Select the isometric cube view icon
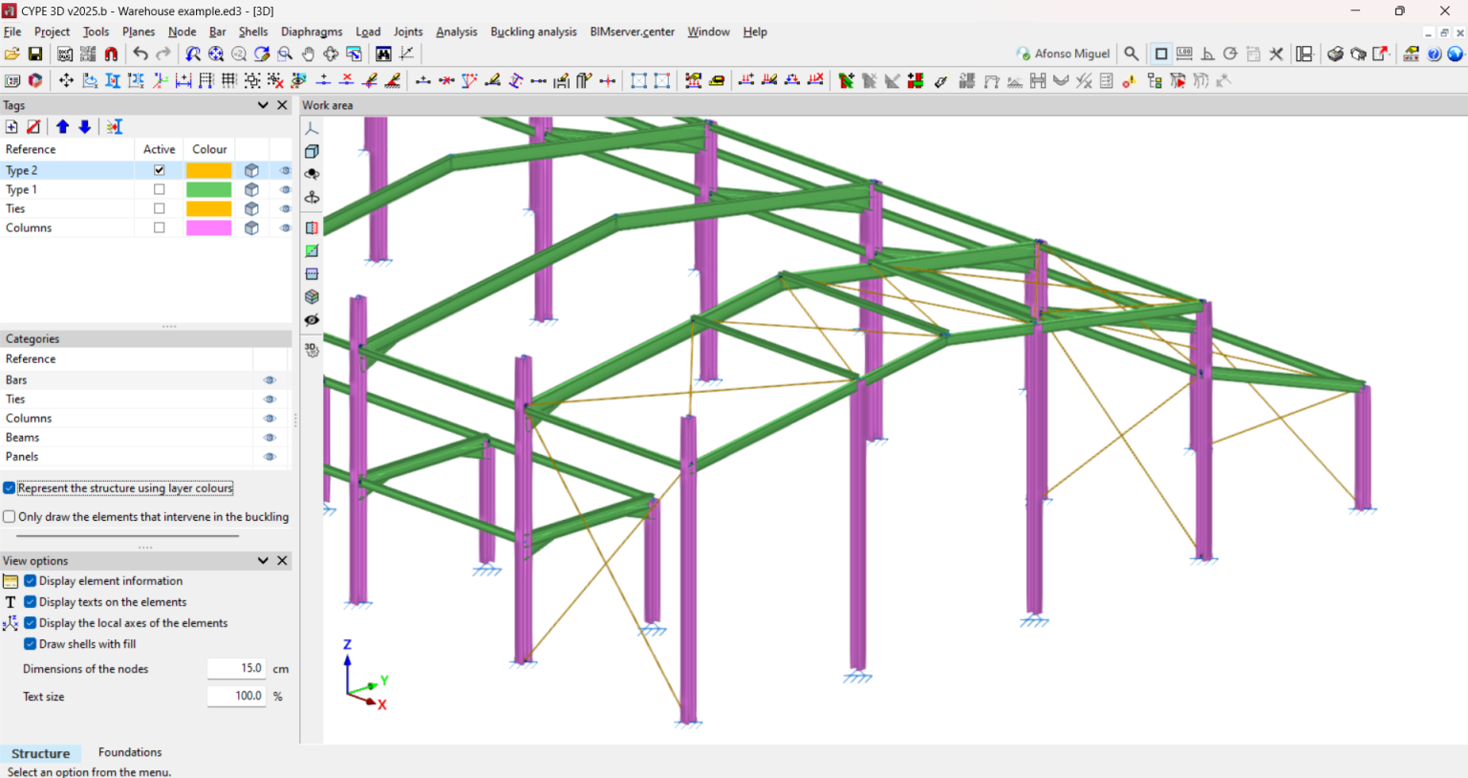1468x778 pixels. [312, 151]
